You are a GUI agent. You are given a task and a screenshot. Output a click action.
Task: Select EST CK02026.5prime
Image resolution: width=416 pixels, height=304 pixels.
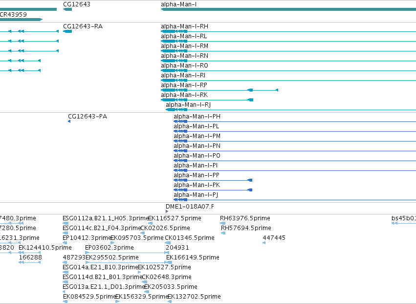pos(165,228)
